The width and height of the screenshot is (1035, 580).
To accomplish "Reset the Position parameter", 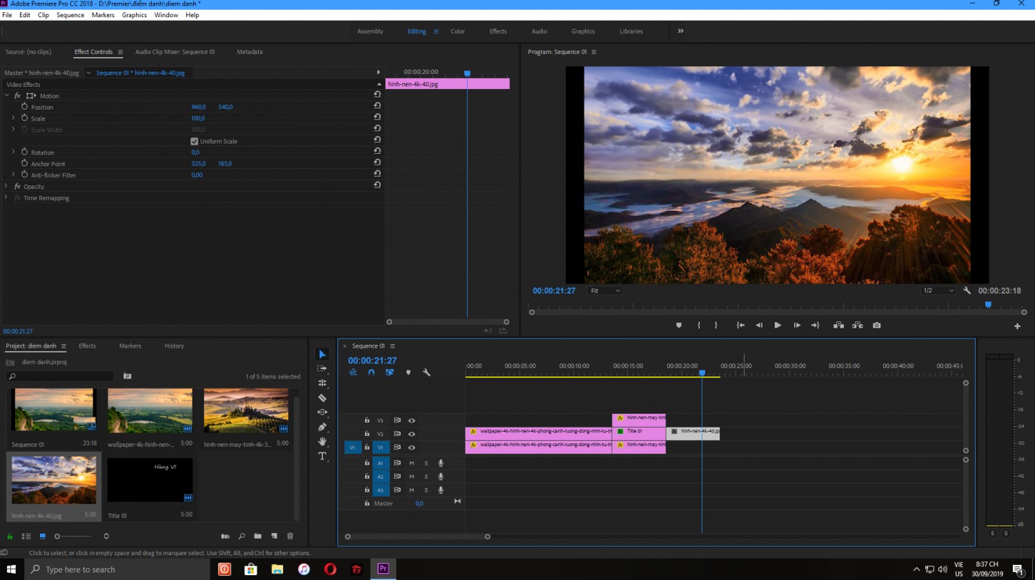I will [x=377, y=106].
